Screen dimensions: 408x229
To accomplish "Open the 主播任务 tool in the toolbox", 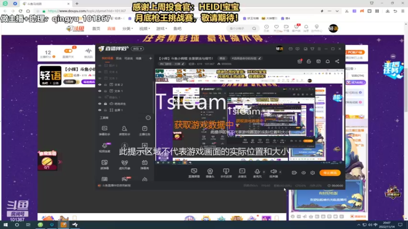I will pyautogui.click(x=144, y=130).
